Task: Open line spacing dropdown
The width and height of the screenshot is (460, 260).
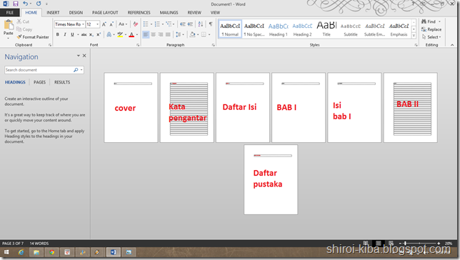Action: coord(180,34)
